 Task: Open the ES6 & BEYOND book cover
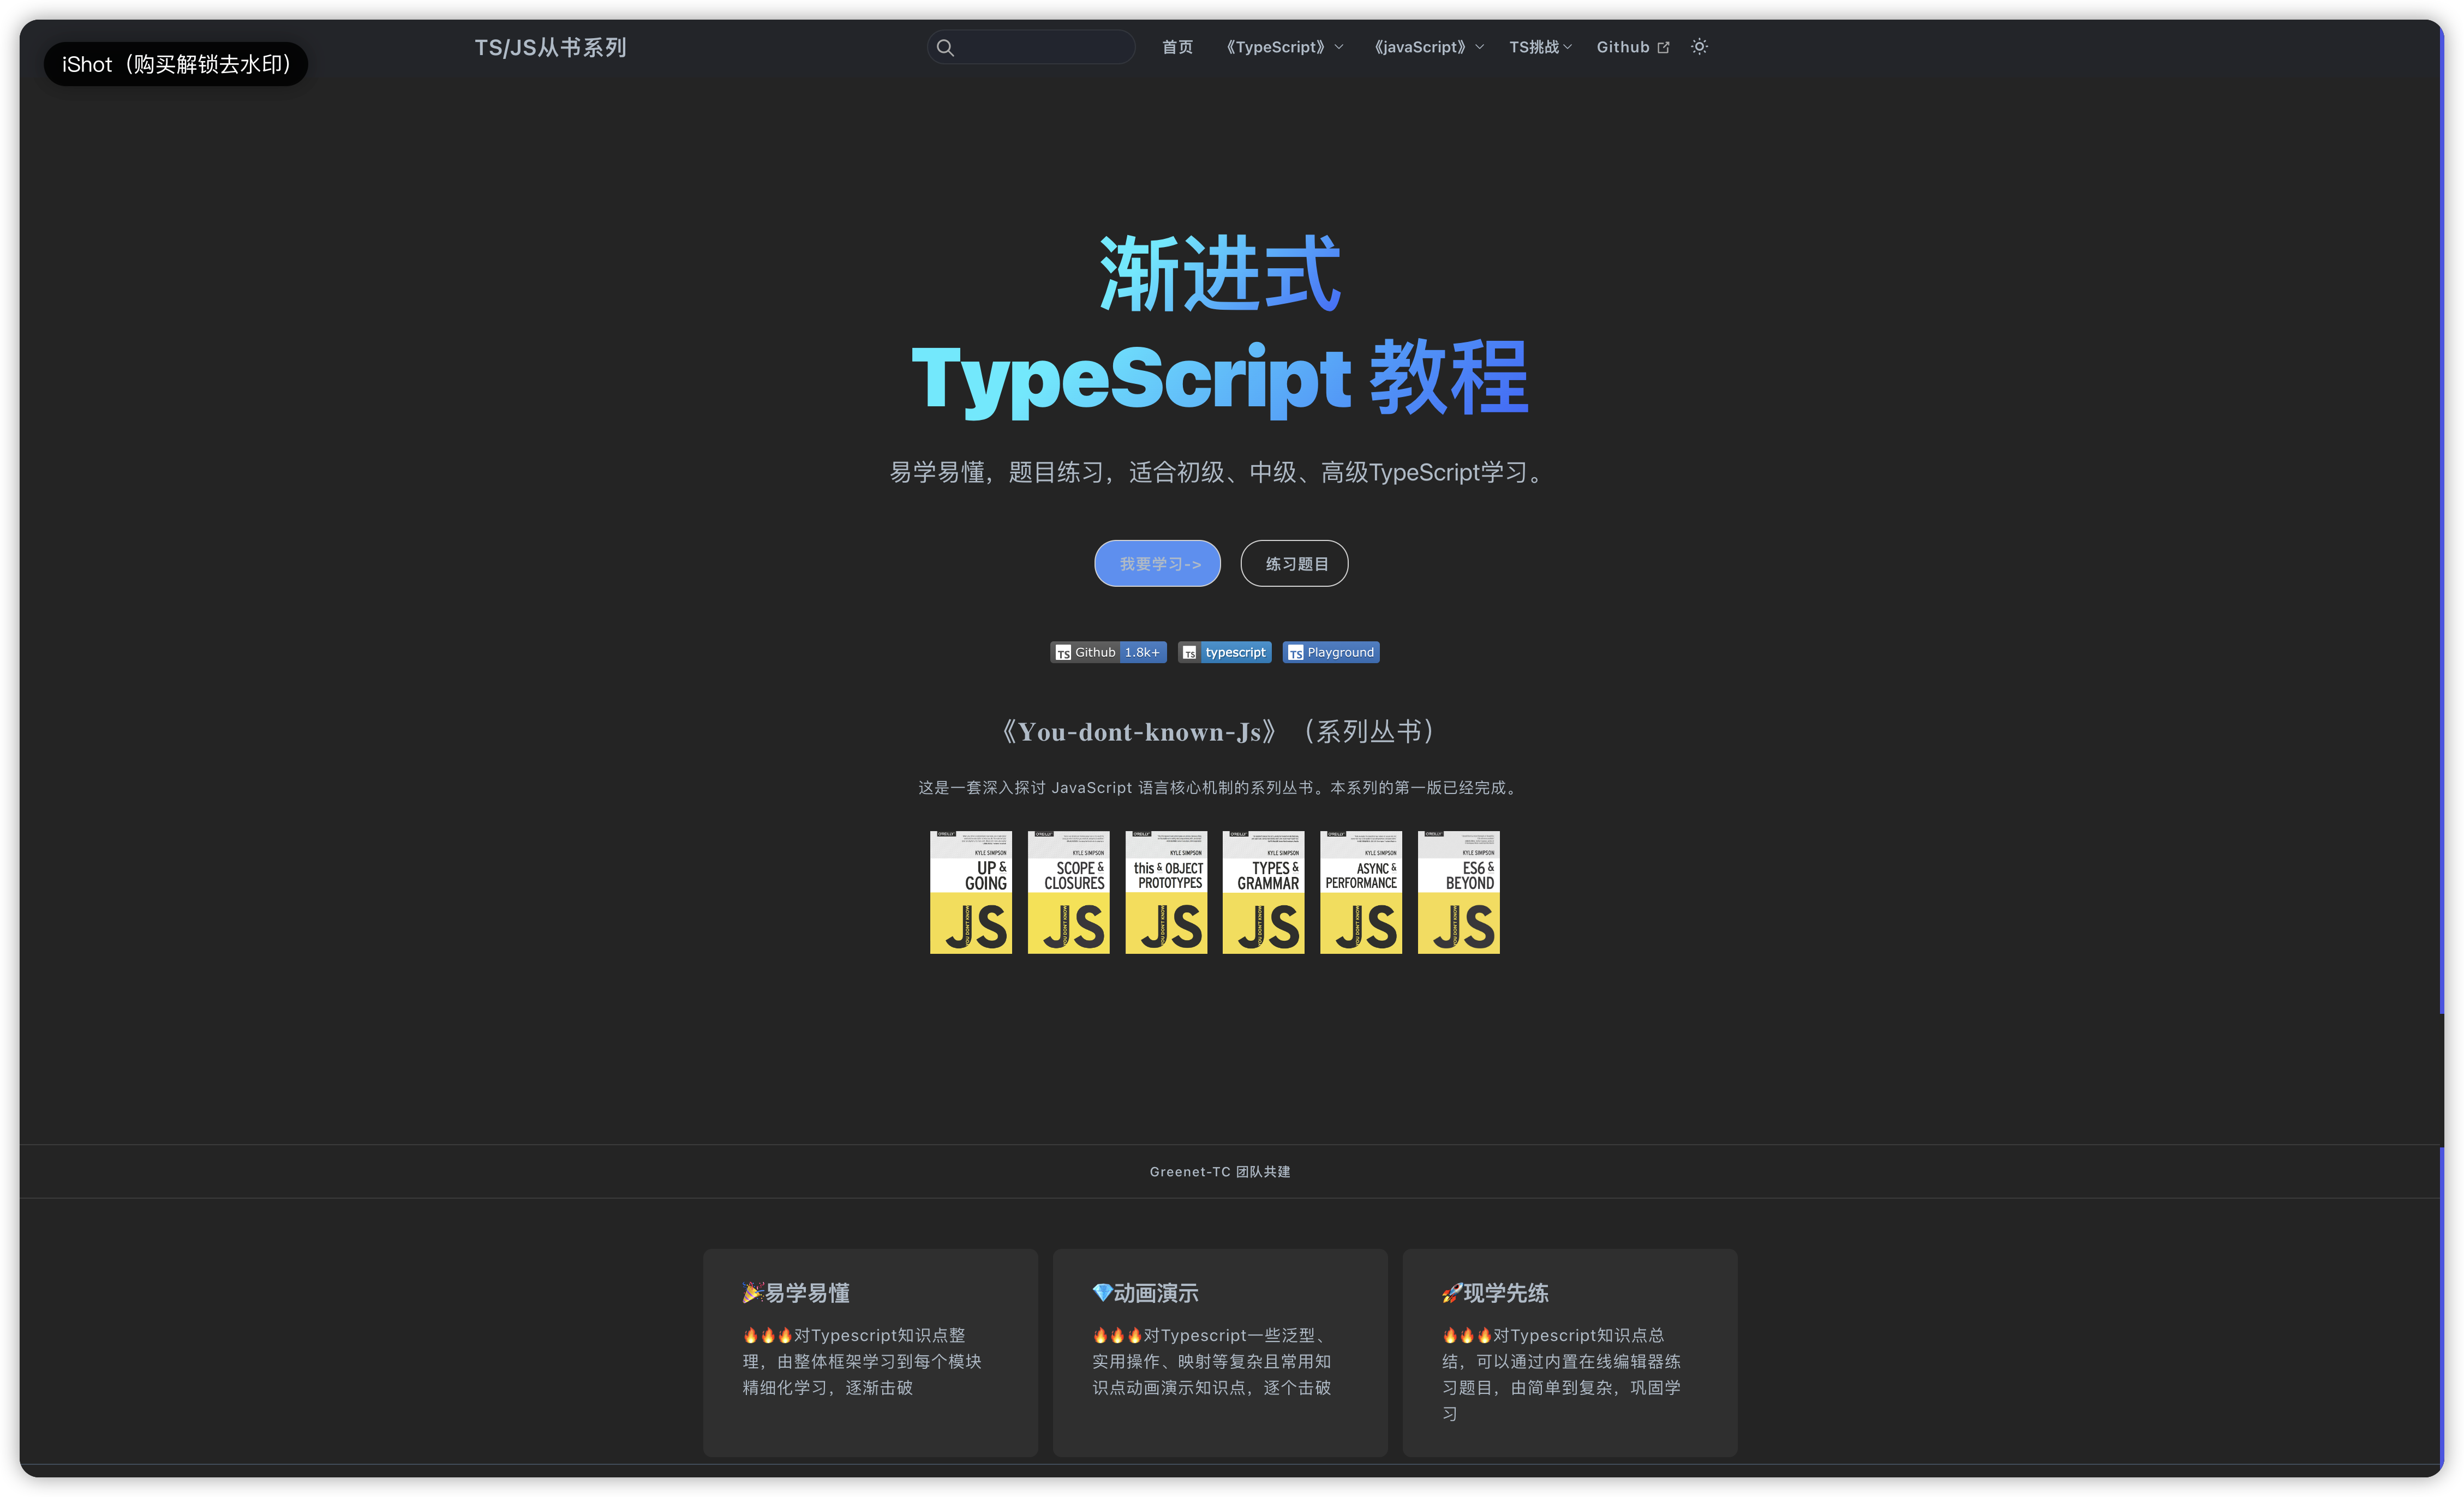(x=1458, y=892)
